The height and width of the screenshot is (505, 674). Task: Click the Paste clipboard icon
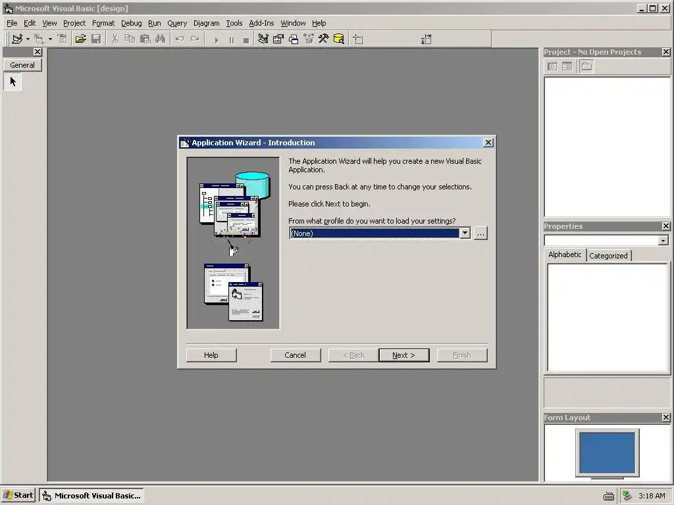145,39
